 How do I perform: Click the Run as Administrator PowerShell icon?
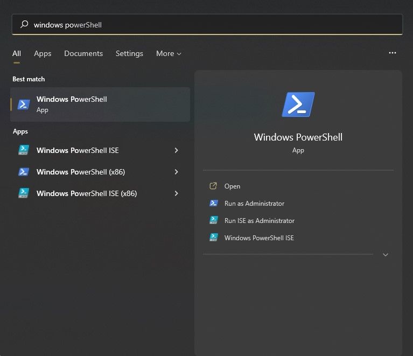(214, 203)
